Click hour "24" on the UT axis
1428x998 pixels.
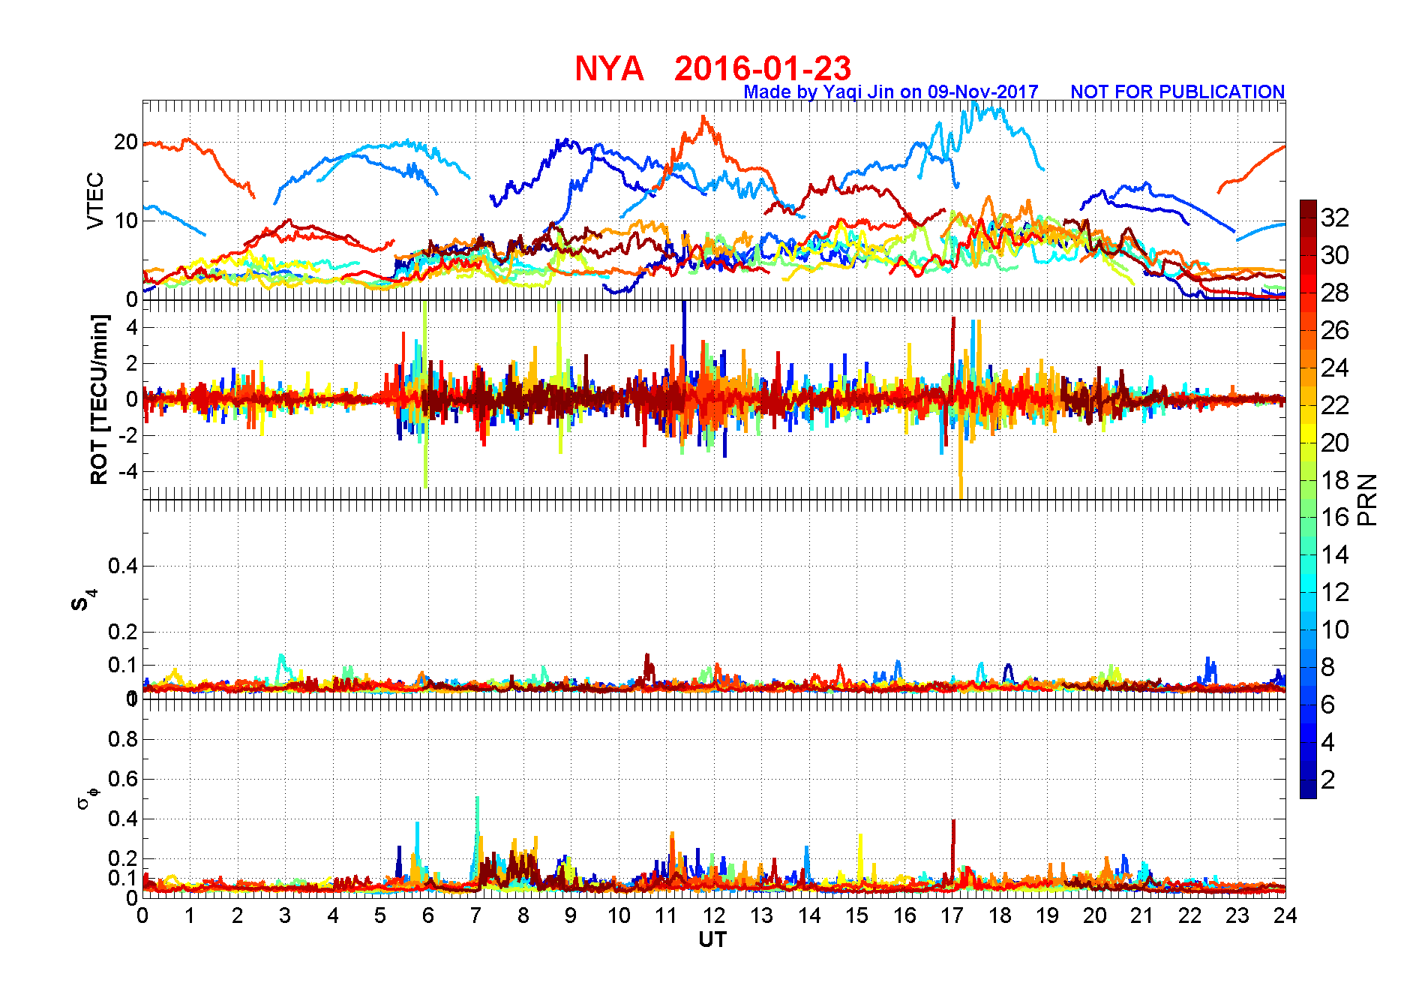click(x=1285, y=915)
